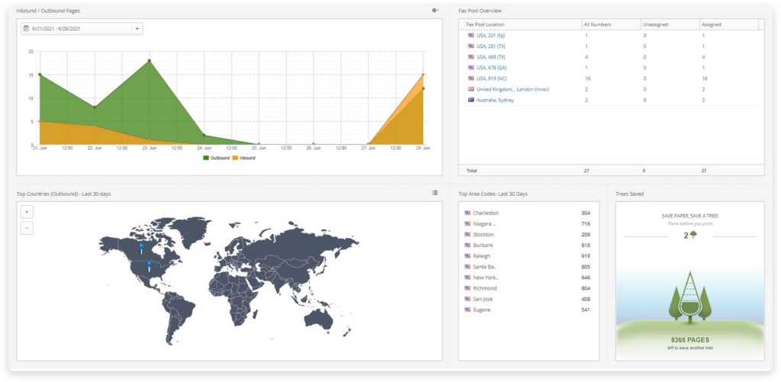Select Stockton in Top Area Codes
Image resolution: width=781 pixels, height=382 pixels.
tap(483, 235)
